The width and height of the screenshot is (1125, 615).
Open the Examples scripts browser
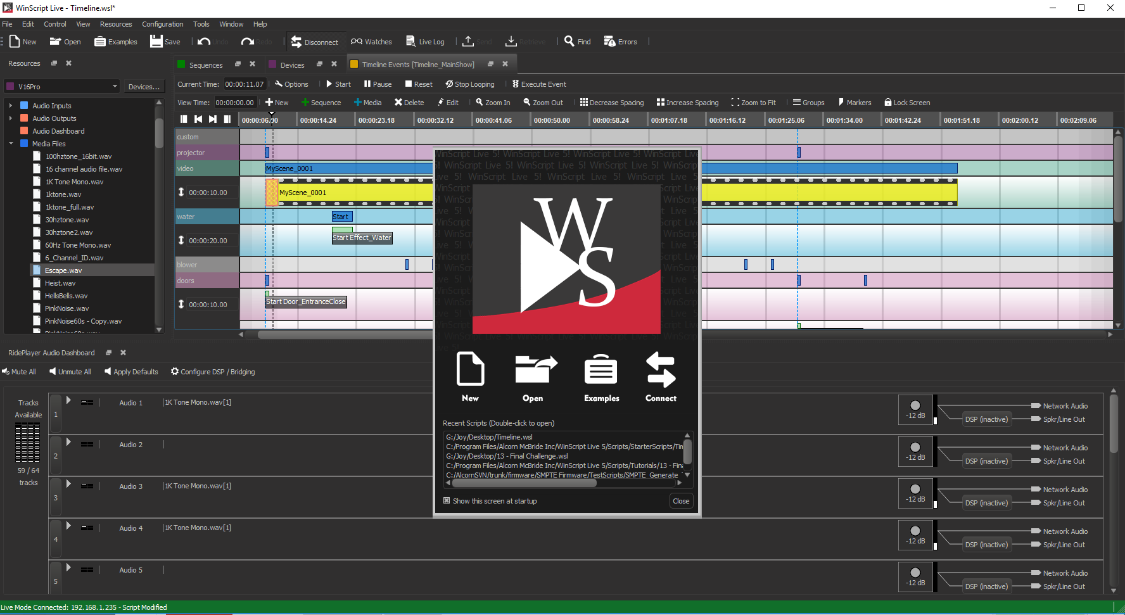click(601, 377)
